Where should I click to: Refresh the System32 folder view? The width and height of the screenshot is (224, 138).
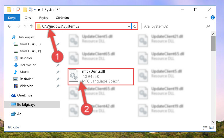click(135, 26)
